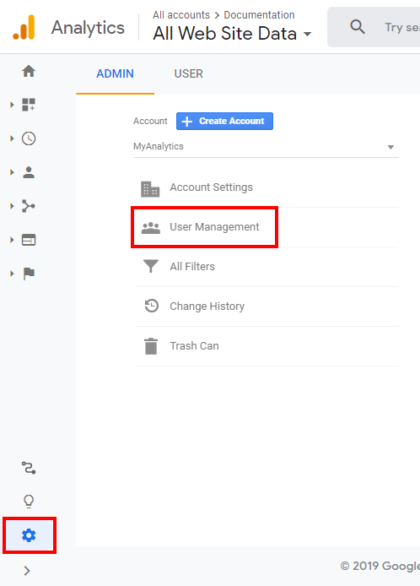
Task: Open the Attribution path icon
Action: 29,468
